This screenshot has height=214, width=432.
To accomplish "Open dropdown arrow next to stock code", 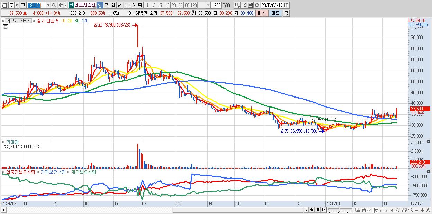I will tap(48, 5).
